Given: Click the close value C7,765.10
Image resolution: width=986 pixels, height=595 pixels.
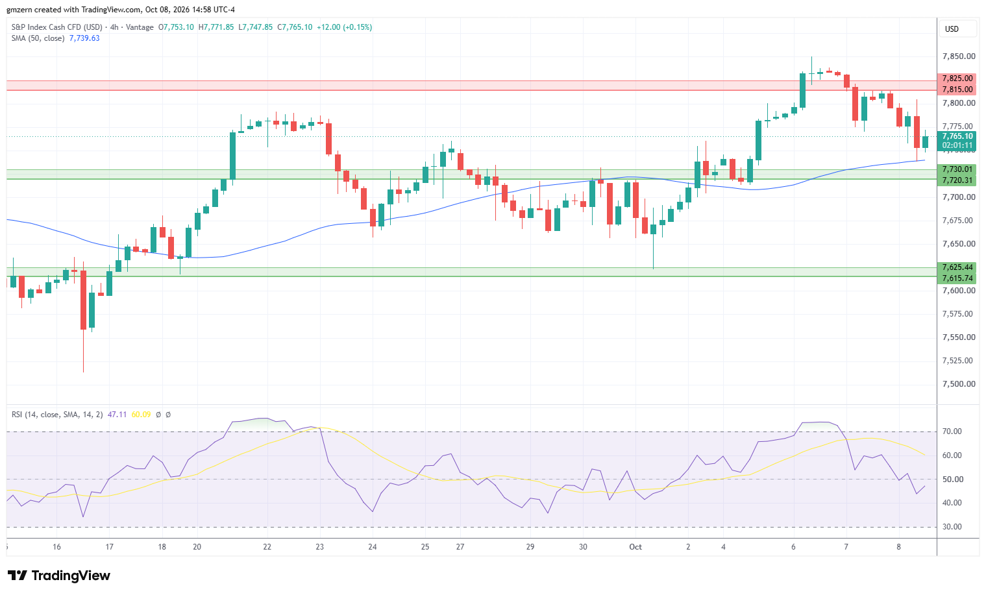Looking at the screenshot, I should tap(295, 27).
